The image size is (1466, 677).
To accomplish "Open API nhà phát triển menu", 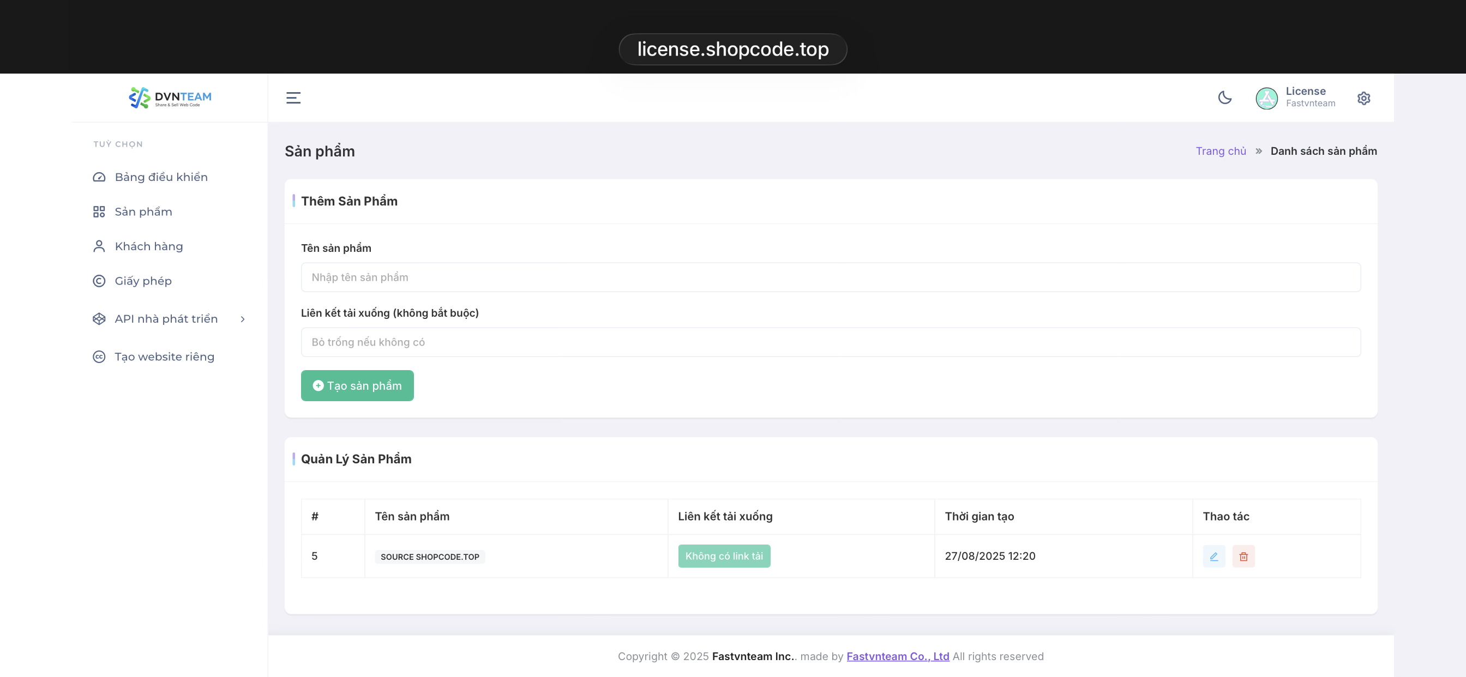I will (x=170, y=318).
